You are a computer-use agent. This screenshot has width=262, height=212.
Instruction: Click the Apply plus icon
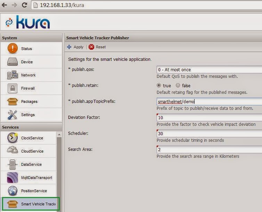click(x=69, y=47)
